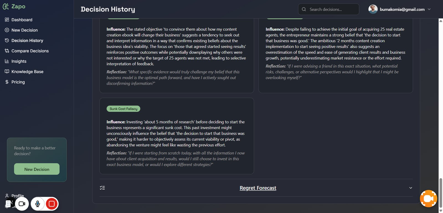Click the reflection starting "If I were advising a friend"
443x213 pixels.
(x=332, y=72)
